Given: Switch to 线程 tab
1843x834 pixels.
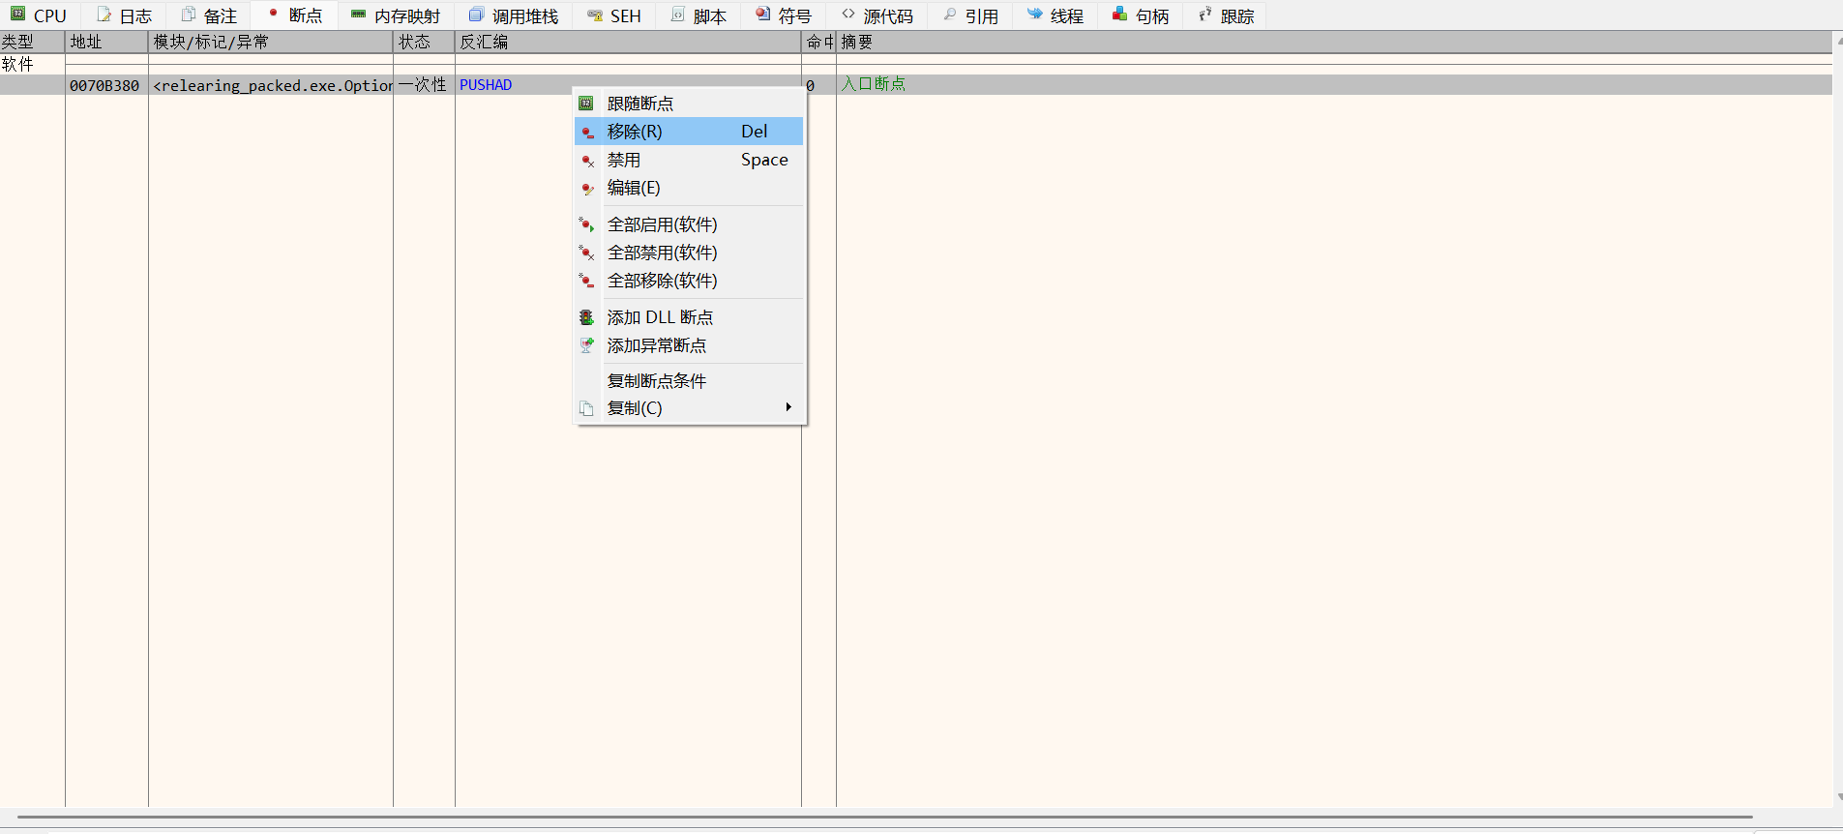Looking at the screenshot, I should [1055, 15].
